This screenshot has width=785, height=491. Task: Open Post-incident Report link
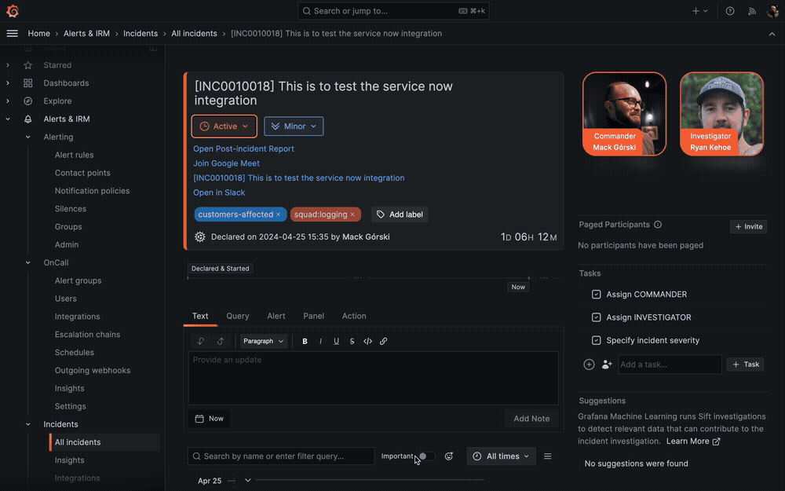tap(244, 148)
